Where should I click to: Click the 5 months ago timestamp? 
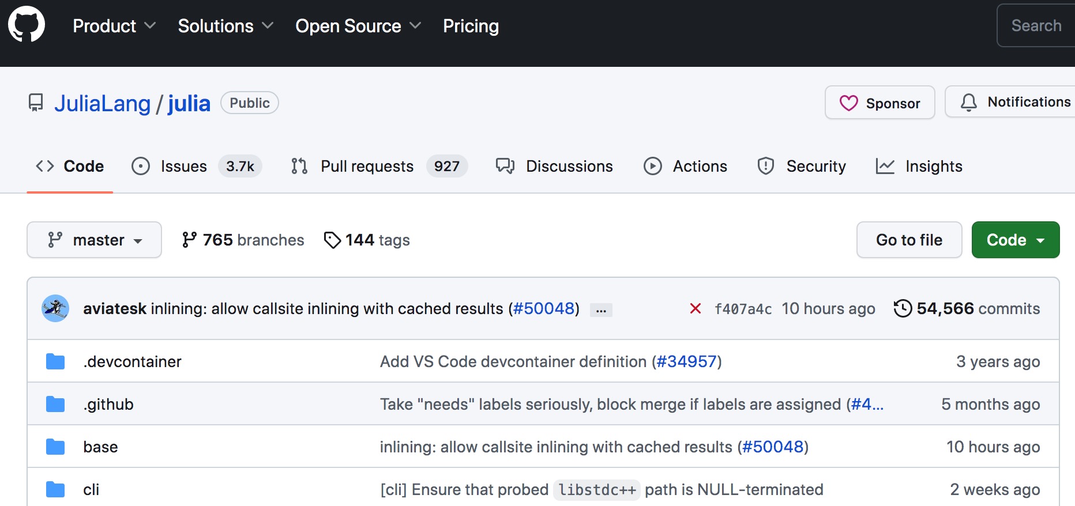[991, 404]
